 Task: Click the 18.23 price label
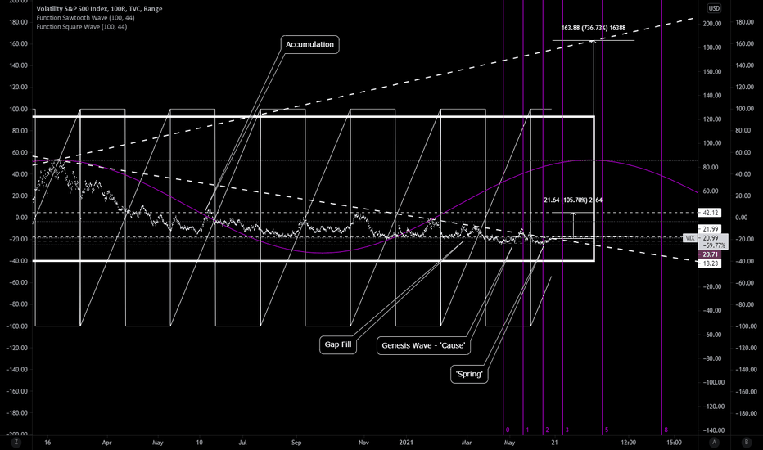pos(710,263)
